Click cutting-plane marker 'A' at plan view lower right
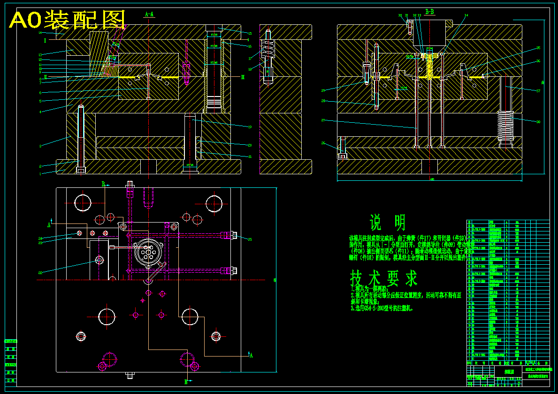Image resolution: width=558 pixels, height=394 pixels. (251, 355)
